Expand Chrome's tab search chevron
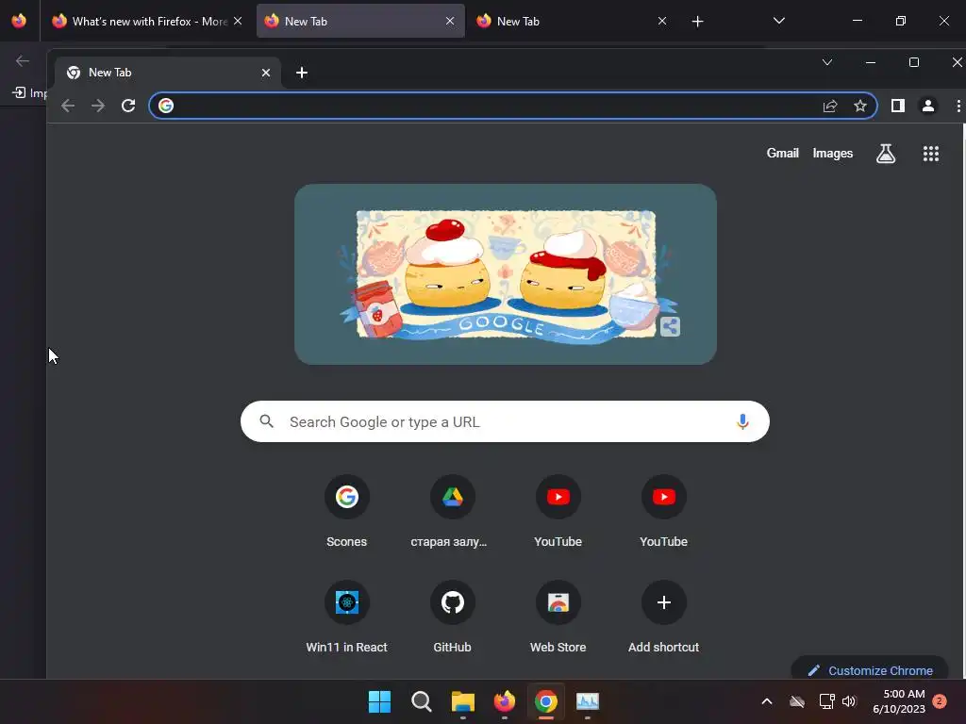This screenshot has height=724, width=966. (x=827, y=62)
